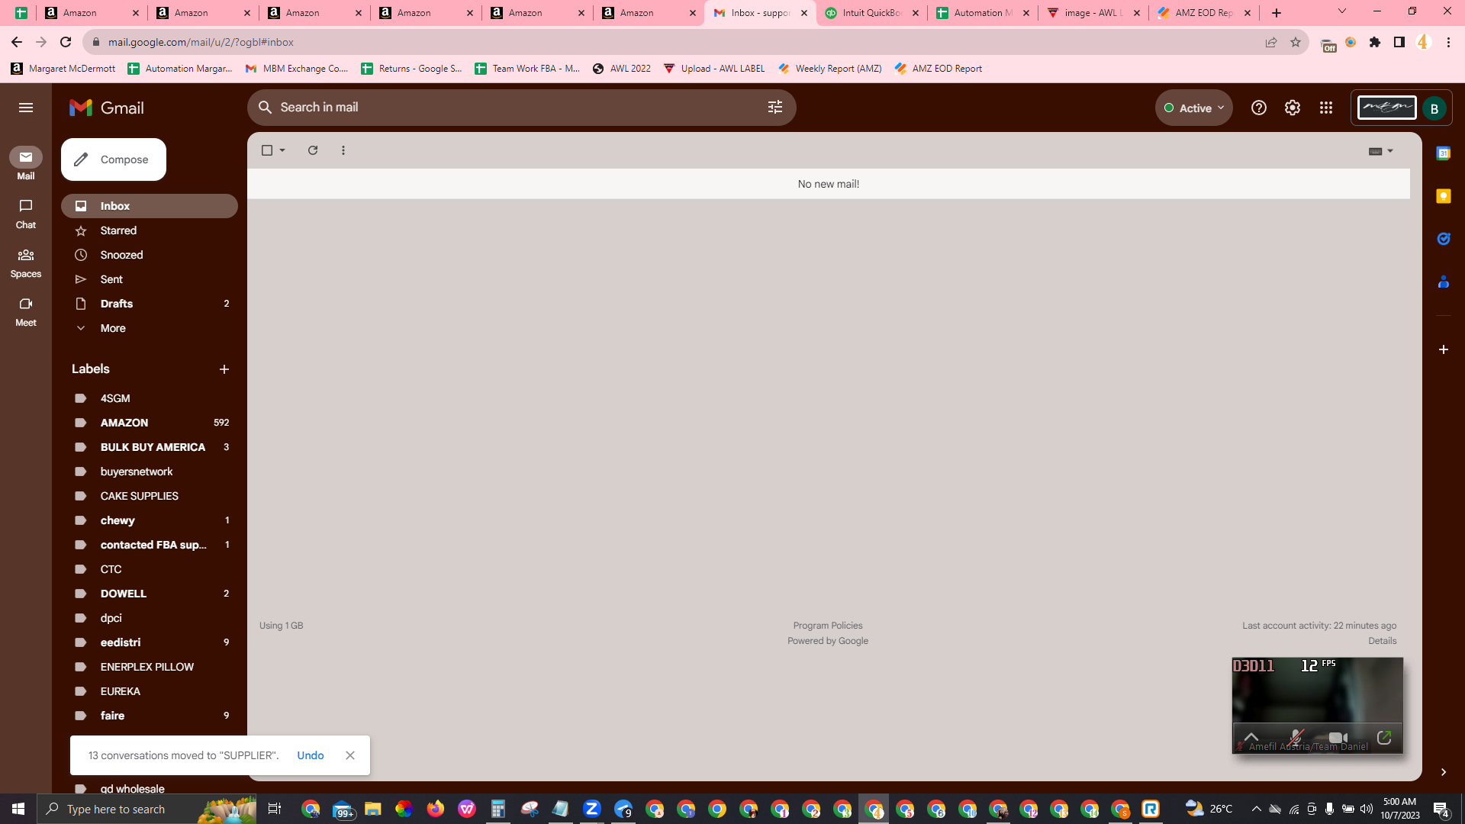Screen dimensions: 1465x824
Task: Open Google Tasks side panel
Action: pos(1444,239)
